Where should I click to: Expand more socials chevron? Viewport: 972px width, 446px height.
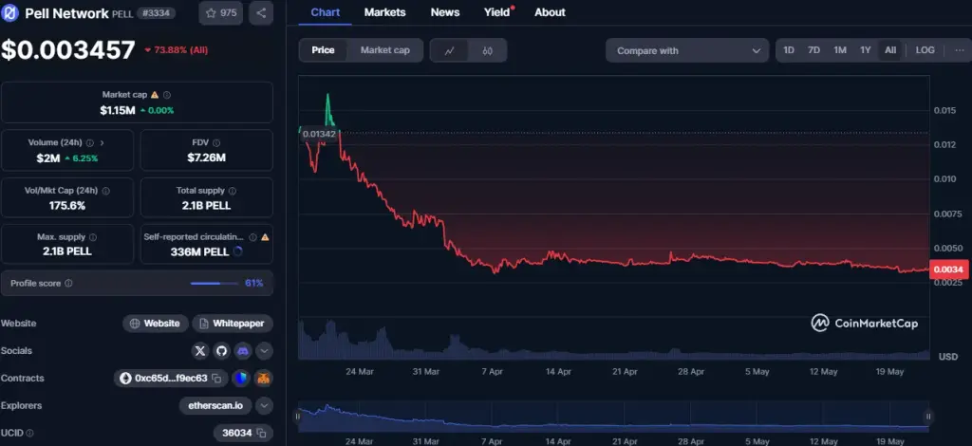pos(264,351)
